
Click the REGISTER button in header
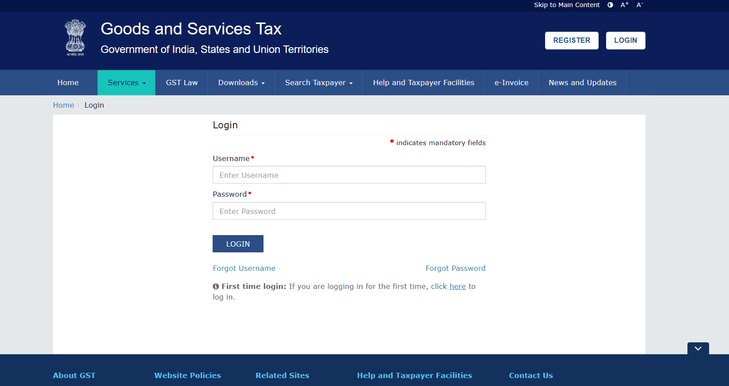tap(572, 41)
